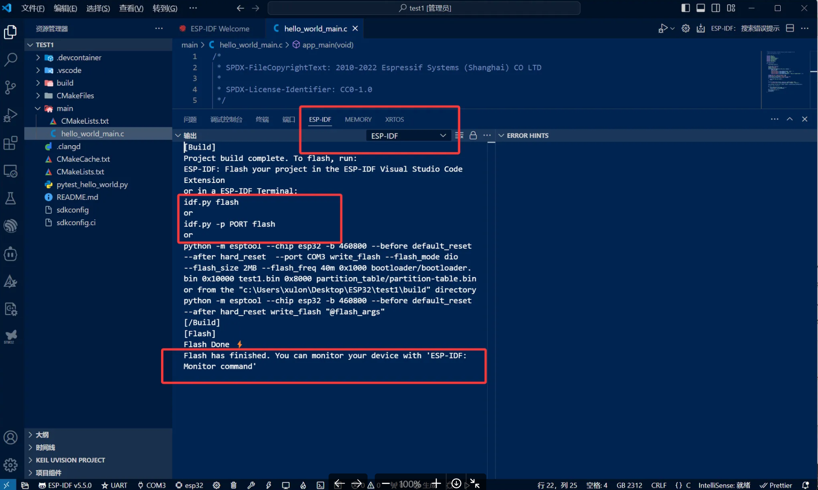Open the 文件(F) menu
This screenshot has width=818, height=490.
[33, 8]
